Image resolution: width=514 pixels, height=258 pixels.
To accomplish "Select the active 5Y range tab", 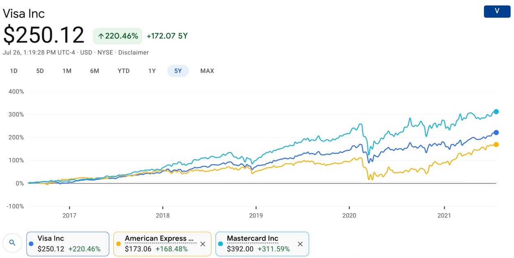I will pyautogui.click(x=178, y=71).
